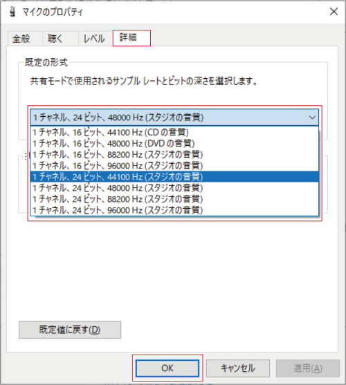Choose 24 ビット 96000 Hz option
Screen dimensions: 346x385
pos(174,210)
